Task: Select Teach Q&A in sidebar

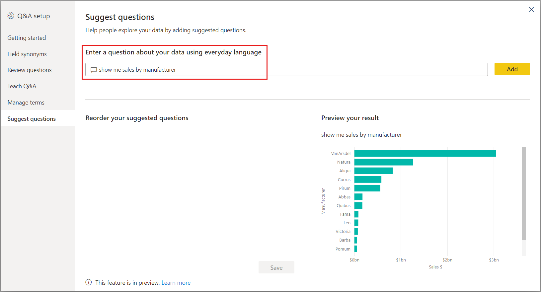Action: (22, 86)
